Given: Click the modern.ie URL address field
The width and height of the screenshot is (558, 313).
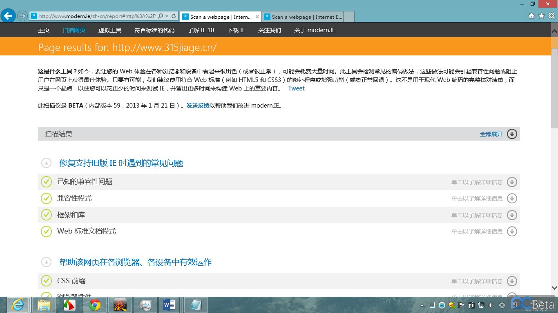Looking at the screenshot, I should (x=97, y=16).
